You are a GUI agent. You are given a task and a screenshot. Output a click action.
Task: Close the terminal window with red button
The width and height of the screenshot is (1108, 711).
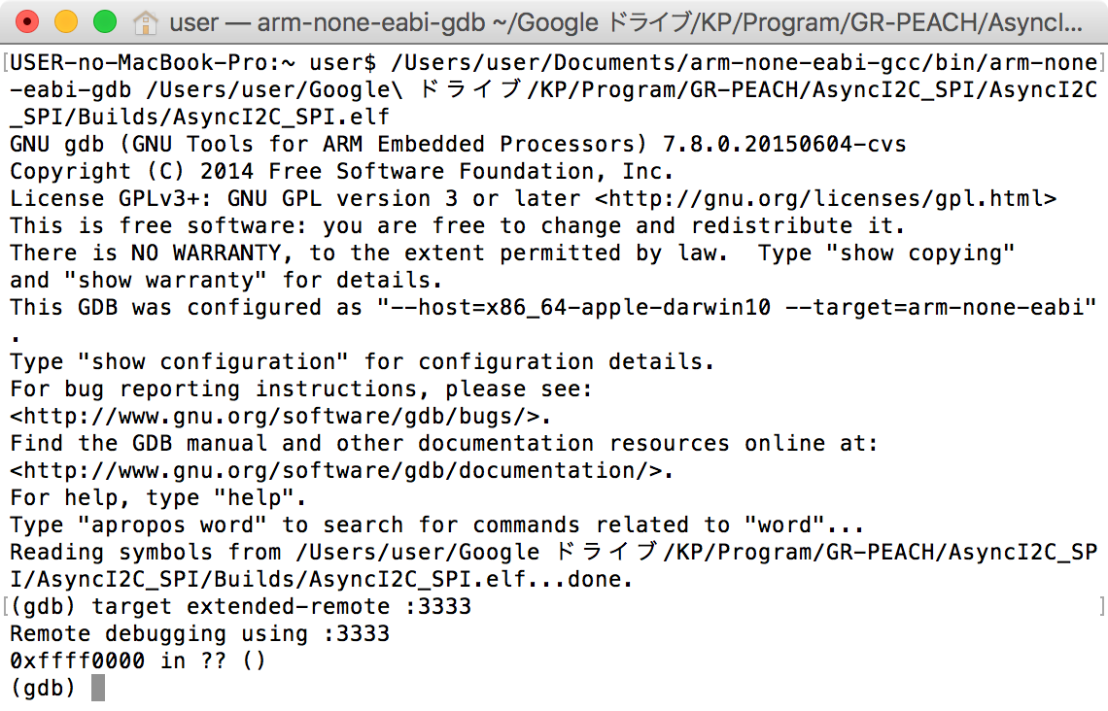pyautogui.click(x=27, y=21)
